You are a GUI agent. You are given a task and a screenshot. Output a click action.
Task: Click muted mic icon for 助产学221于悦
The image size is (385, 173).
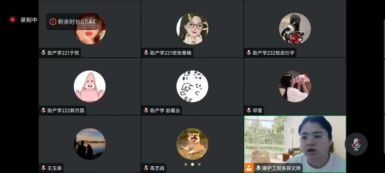[x=43, y=53]
